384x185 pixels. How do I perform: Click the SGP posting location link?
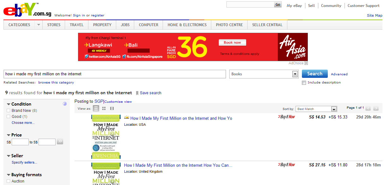click(x=99, y=101)
